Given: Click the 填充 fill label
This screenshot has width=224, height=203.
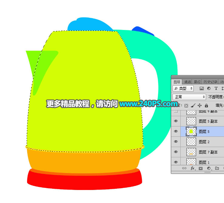Looking at the screenshot, I should tap(219, 105).
